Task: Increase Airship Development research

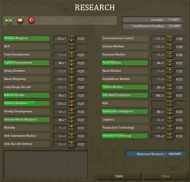Action: coord(71,110)
